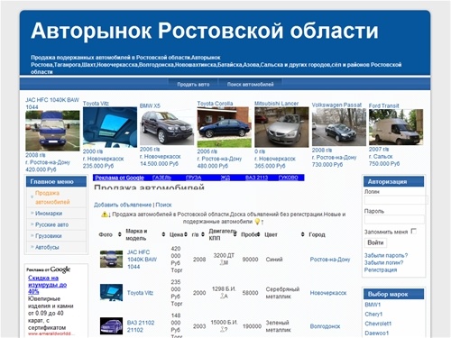
Task: Click Скидка на изумруды до 40% ad link
Action: click(x=47, y=285)
